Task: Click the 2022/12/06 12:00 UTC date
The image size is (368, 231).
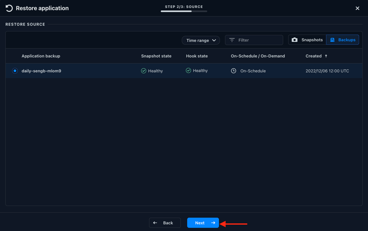Action: [x=327, y=71]
